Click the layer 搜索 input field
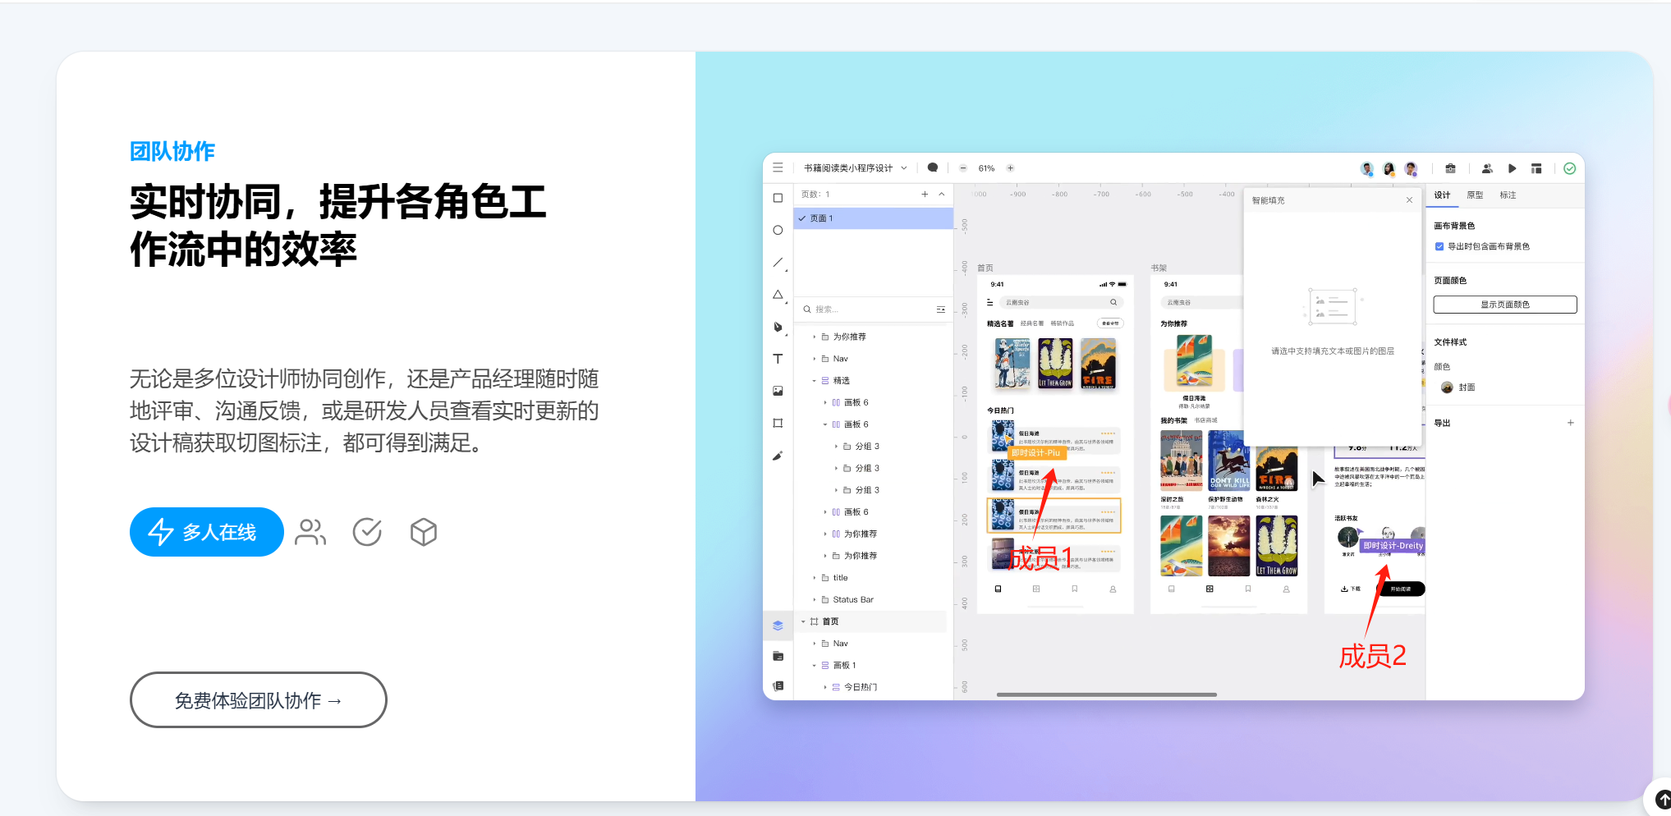Screen dimensions: 1671x816 tap(870, 309)
